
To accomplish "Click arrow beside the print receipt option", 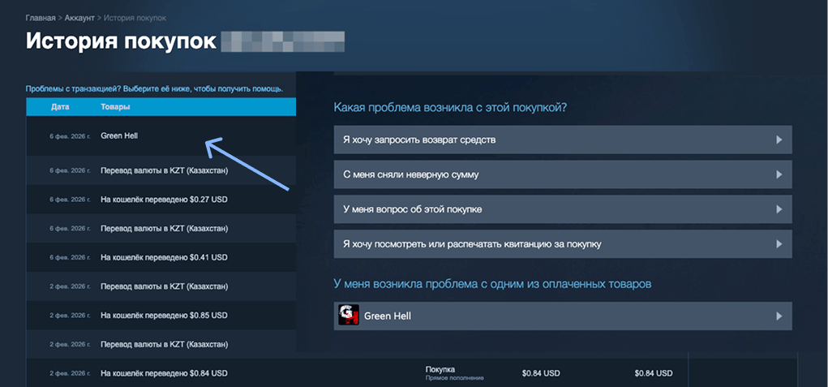I will click(779, 244).
